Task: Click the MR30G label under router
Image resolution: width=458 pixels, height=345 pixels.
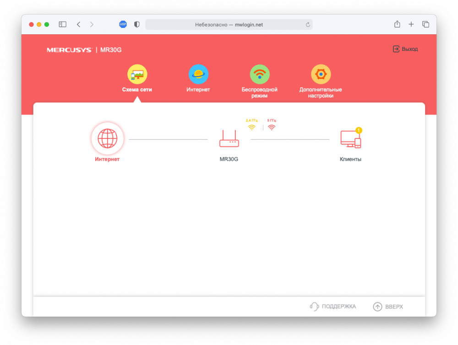Action: point(229,159)
